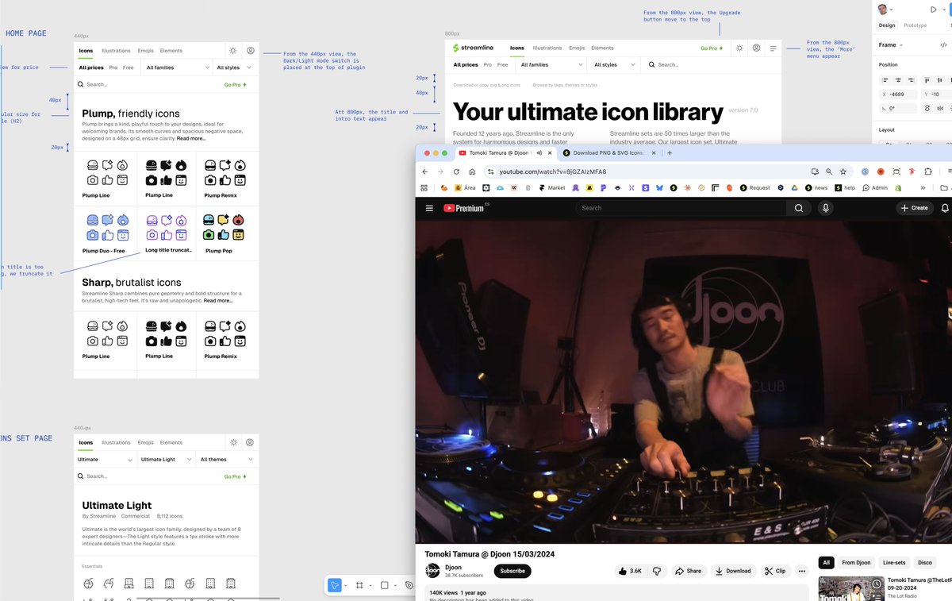
Task: Select All prices in wide mockup
Action: (x=466, y=65)
